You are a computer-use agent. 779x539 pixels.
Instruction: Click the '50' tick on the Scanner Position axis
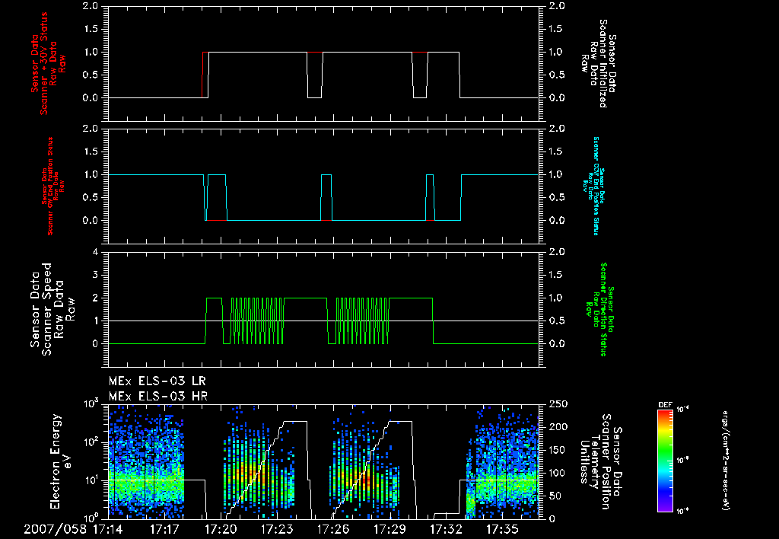pos(555,496)
